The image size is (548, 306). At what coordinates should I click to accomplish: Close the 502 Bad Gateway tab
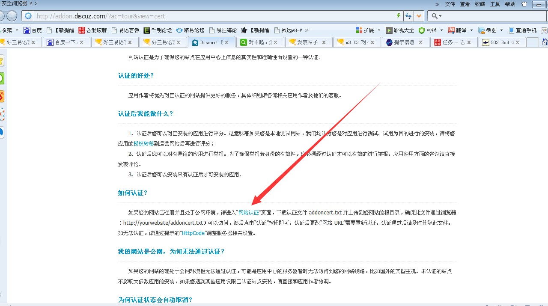518,42
